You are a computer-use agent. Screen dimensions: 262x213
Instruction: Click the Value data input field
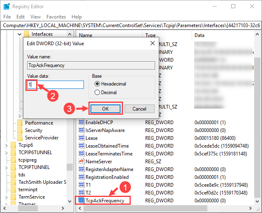(56, 85)
